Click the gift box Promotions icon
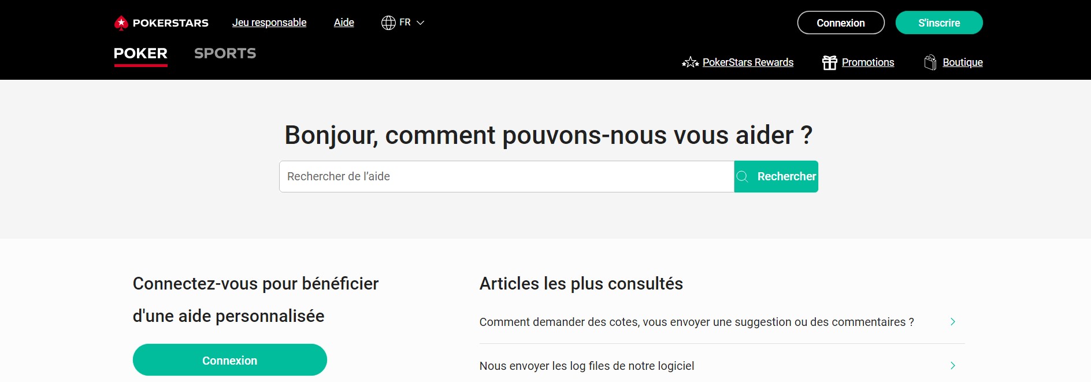This screenshot has height=382, width=1091. (830, 62)
